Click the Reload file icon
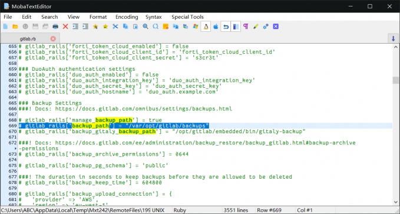The height and width of the screenshot is (214, 400). pyautogui.click(x=25, y=27)
